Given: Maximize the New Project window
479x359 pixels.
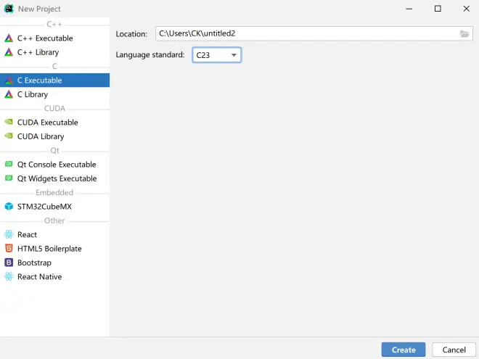Looking at the screenshot, I should pos(438,9).
